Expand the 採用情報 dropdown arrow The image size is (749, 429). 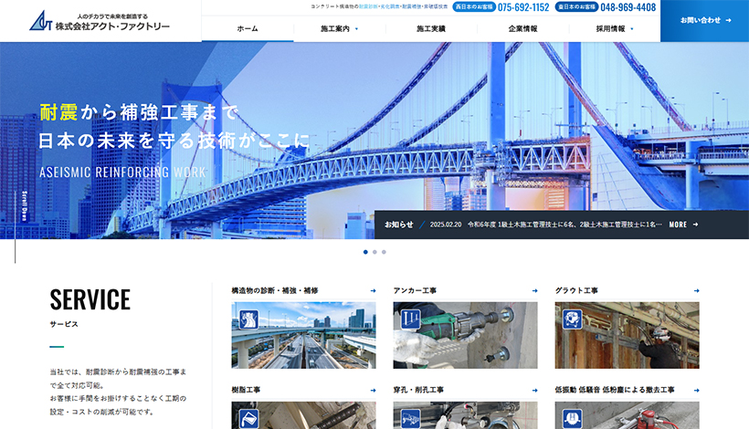click(x=632, y=29)
